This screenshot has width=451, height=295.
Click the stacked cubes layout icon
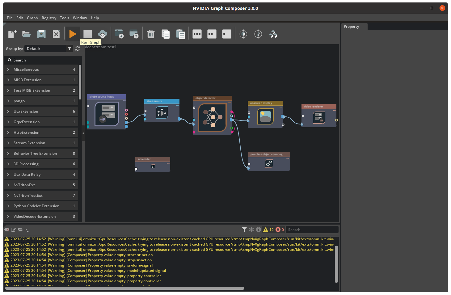[x=273, y=34]
